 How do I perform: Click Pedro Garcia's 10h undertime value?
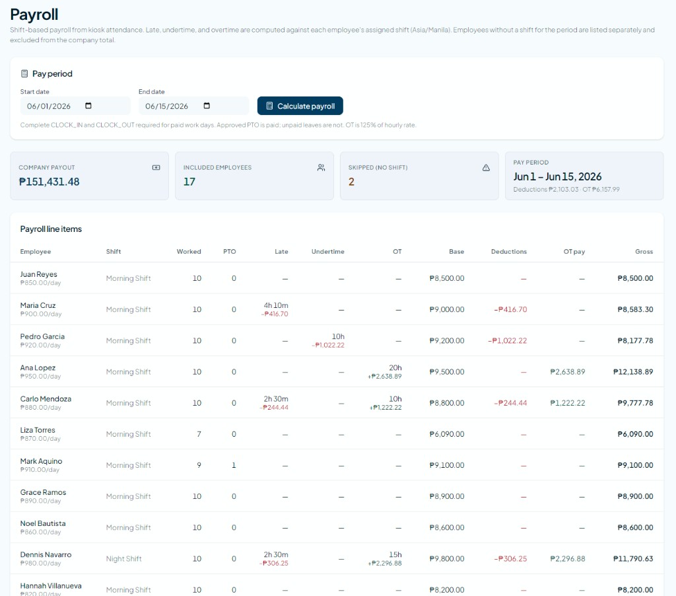(338, 336)
